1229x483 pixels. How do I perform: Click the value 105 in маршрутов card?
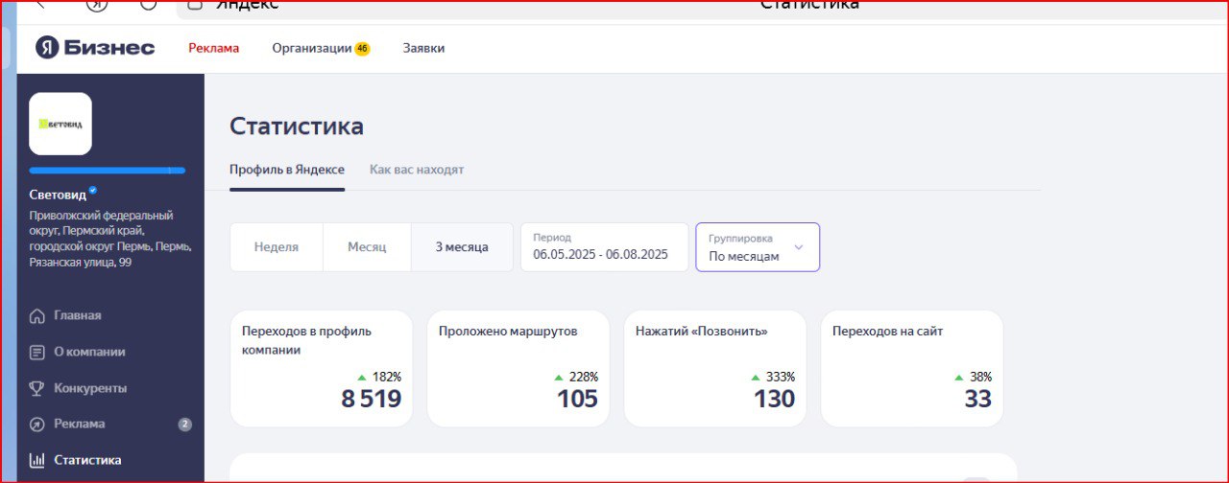point(577,400)
